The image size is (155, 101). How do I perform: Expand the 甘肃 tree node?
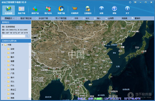(5, 69)
